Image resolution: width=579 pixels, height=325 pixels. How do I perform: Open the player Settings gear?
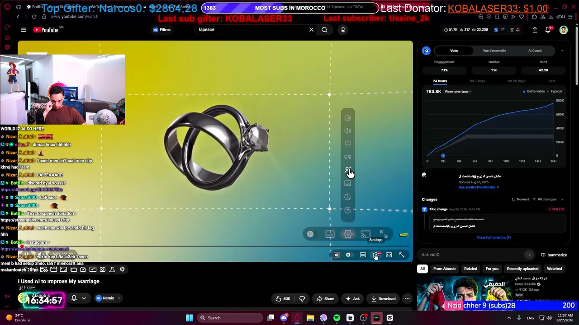[x=376, y=255]
